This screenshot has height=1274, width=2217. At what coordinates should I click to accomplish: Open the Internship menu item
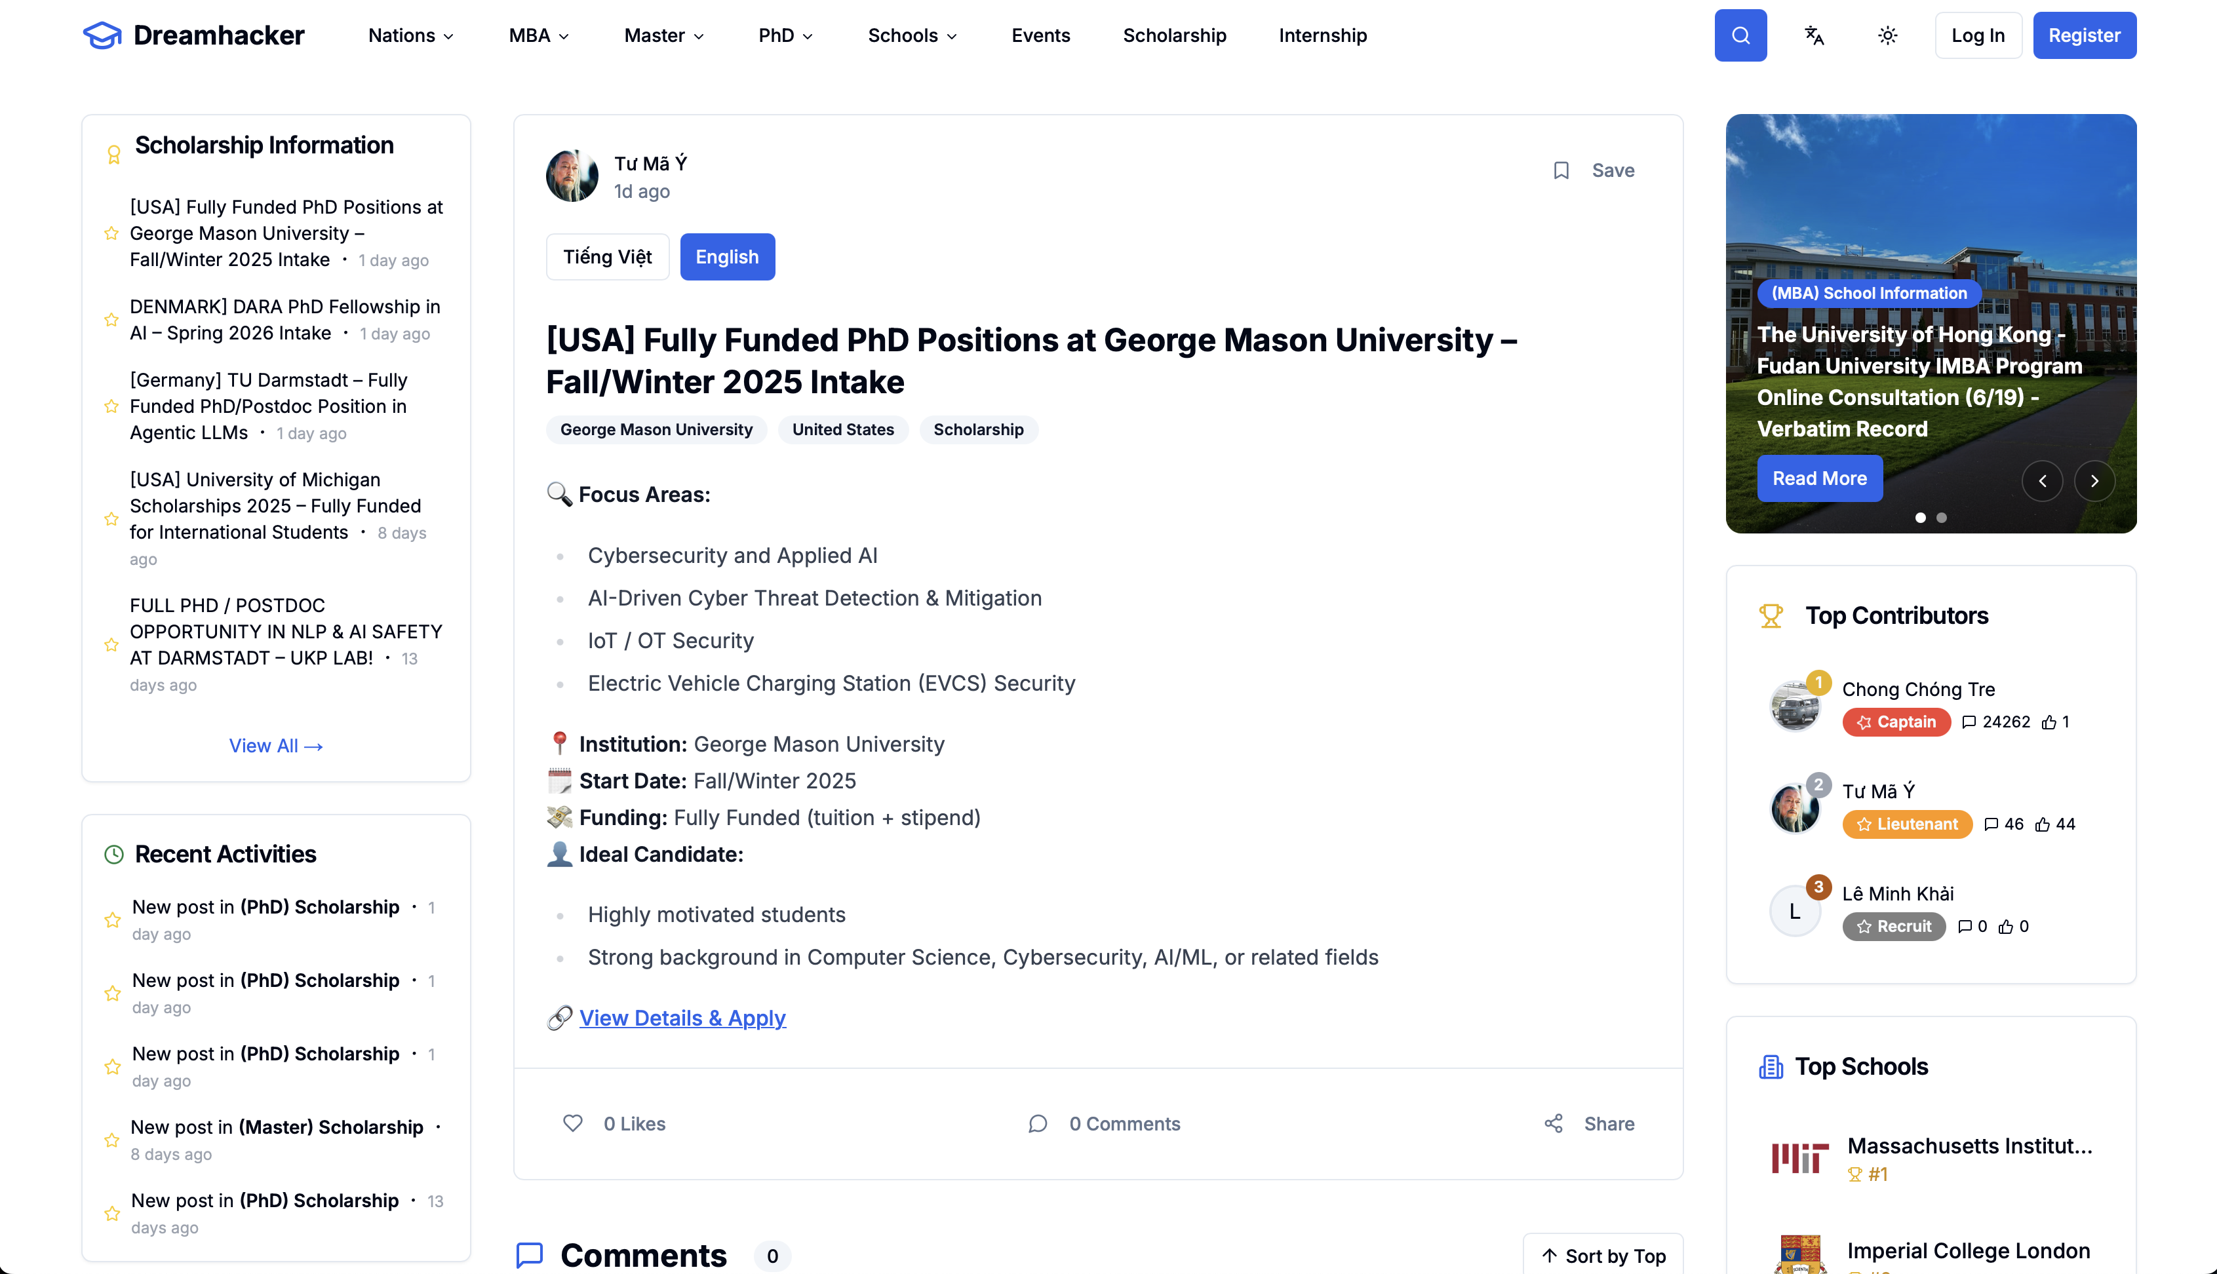[1322, 35]
